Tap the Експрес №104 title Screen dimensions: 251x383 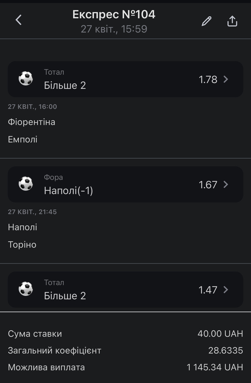114,14
